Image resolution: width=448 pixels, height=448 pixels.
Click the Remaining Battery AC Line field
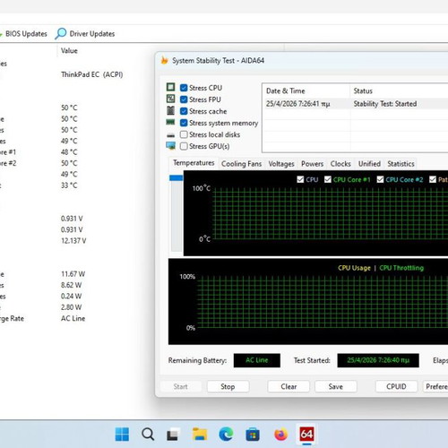[x=257, y=360]
